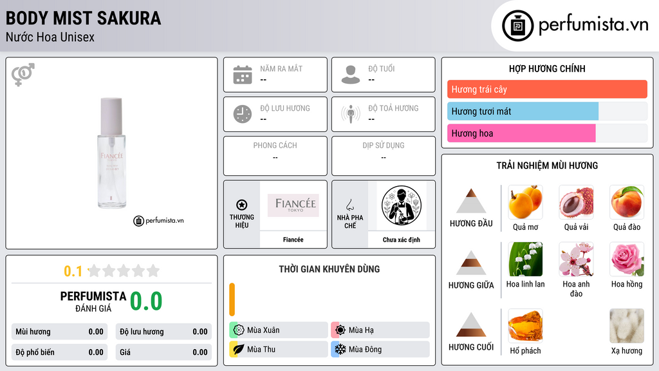Open the Hổ phách amber note image
The width and height of the screenshot is (659, 371).
(x=525, y=325)
